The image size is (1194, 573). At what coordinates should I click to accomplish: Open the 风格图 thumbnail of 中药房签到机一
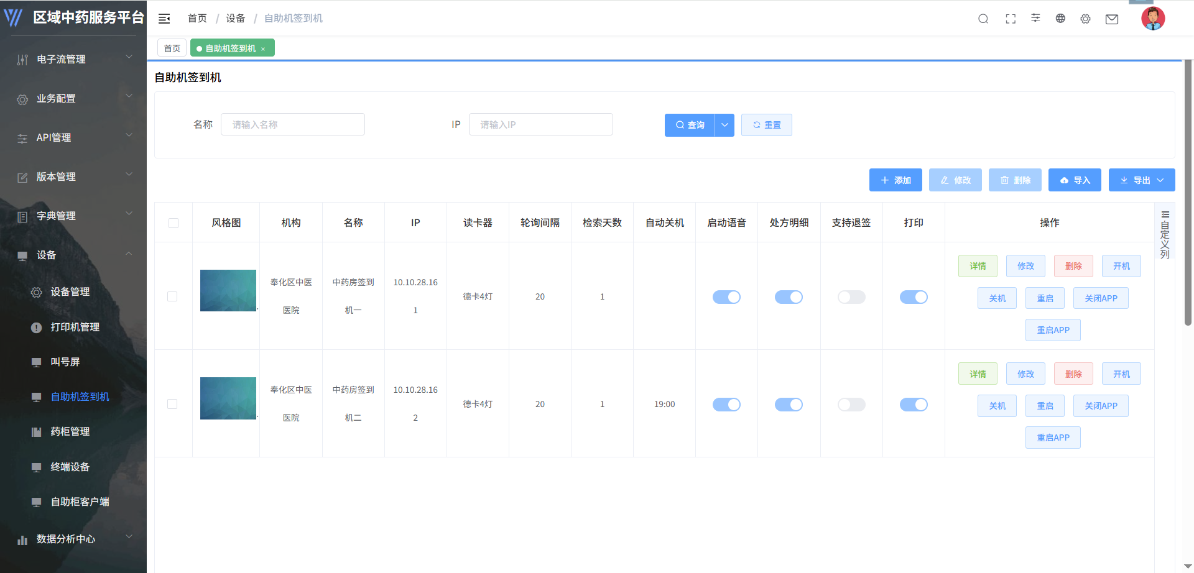[228, 290]
